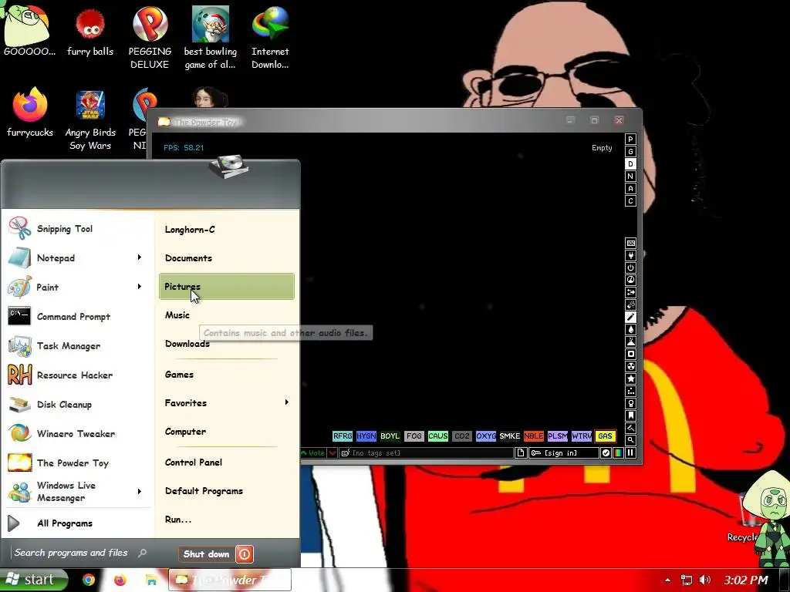Click the start button on taskbar

pos(33,580)
